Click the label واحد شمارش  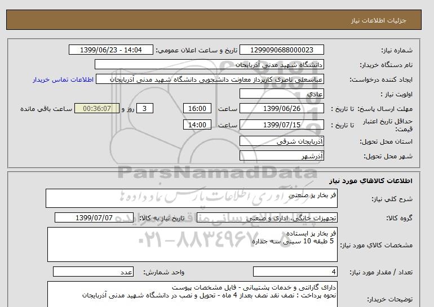163,273
